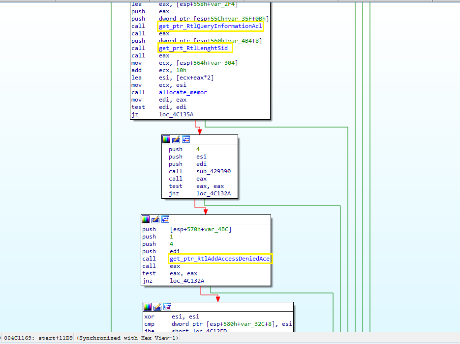460x344 pixels.
Task: Click the loc_4C135A jump target
Action: (x=176, y=114)
